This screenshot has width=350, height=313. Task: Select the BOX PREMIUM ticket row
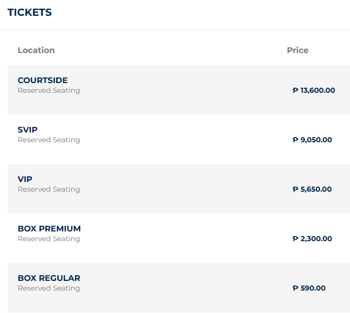[x=179, y=239]
